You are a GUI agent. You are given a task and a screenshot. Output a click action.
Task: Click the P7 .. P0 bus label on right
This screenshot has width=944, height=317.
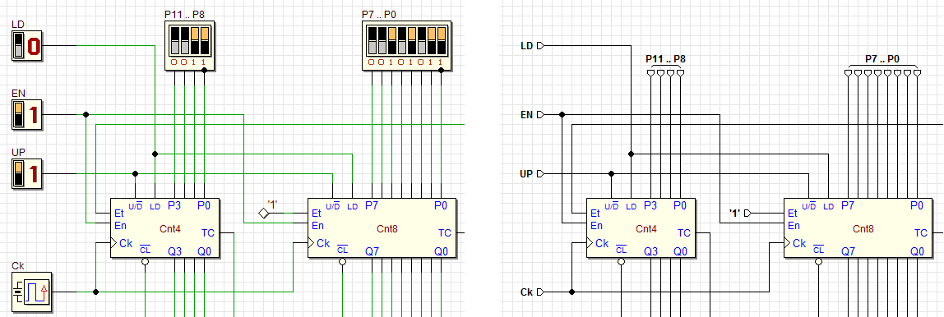(882, 59)
